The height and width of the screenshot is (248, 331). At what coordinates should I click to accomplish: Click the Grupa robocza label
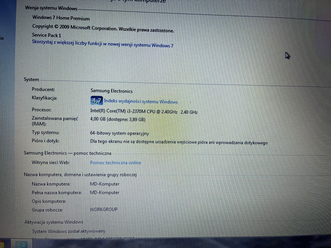click(x=47, y=210)
